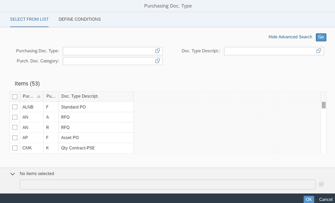335x203 pixels.
Task: Open the Select From List tab
Action: coord(29,19)
